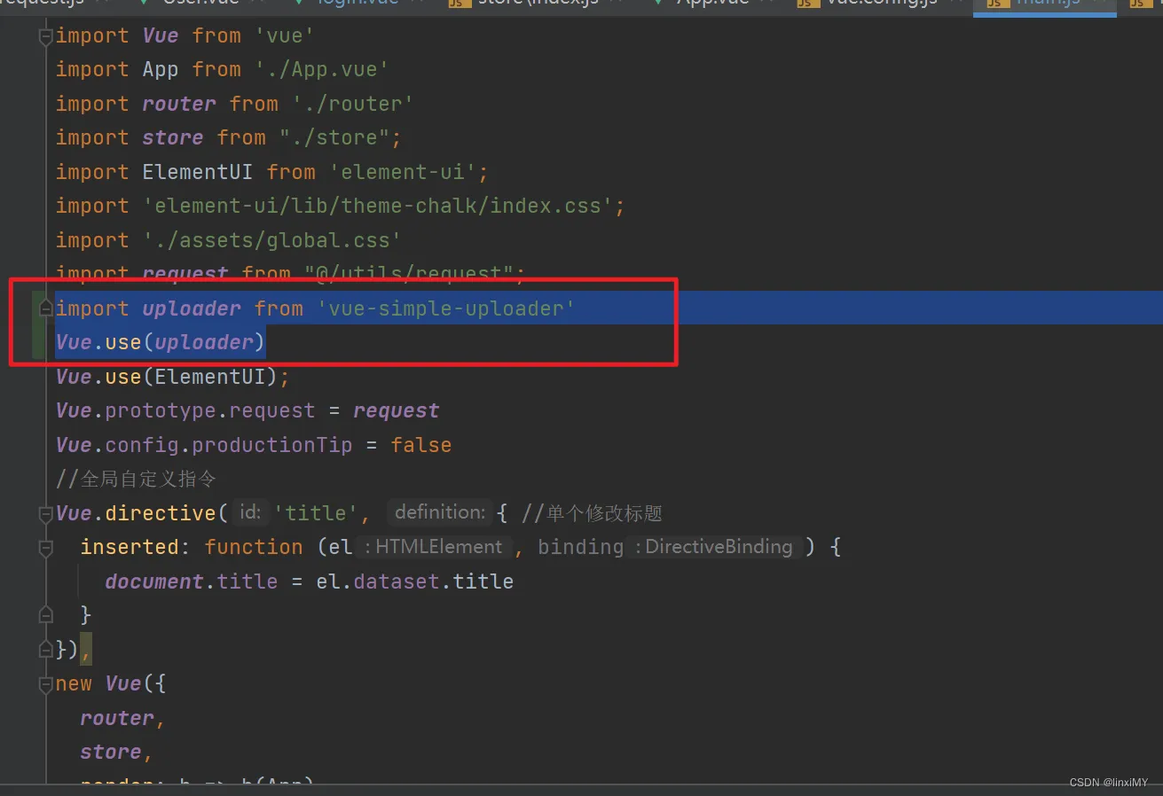Click 'element-ui/lib/theme-chalk/index.css' path
The image size is (1163, 796).
pyautogui.click(x=378, y=206)
